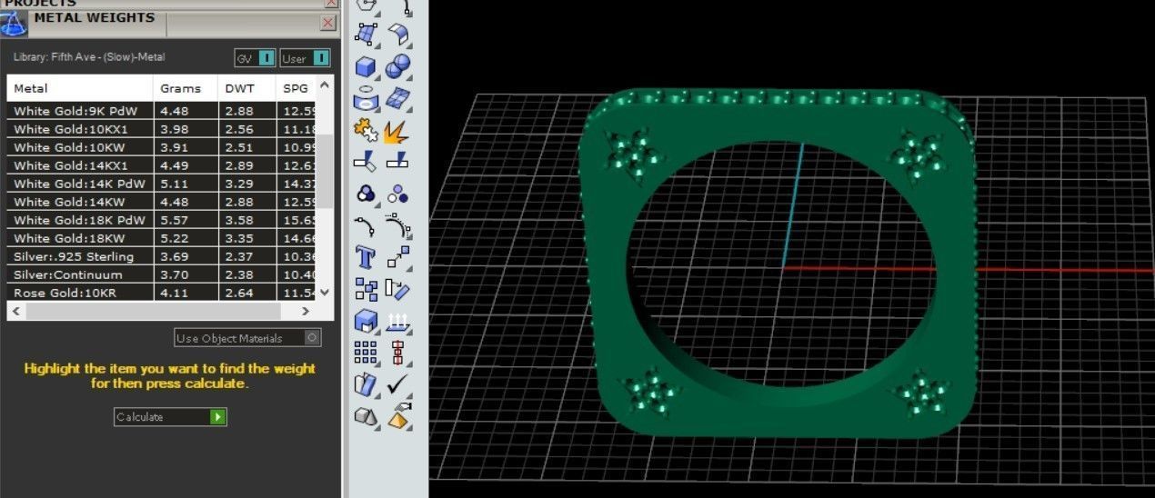Image resolution: width=1155 pixels, height=498 pixels.
Task: Select the White Gold:9K PdW row
Action: 163,111
